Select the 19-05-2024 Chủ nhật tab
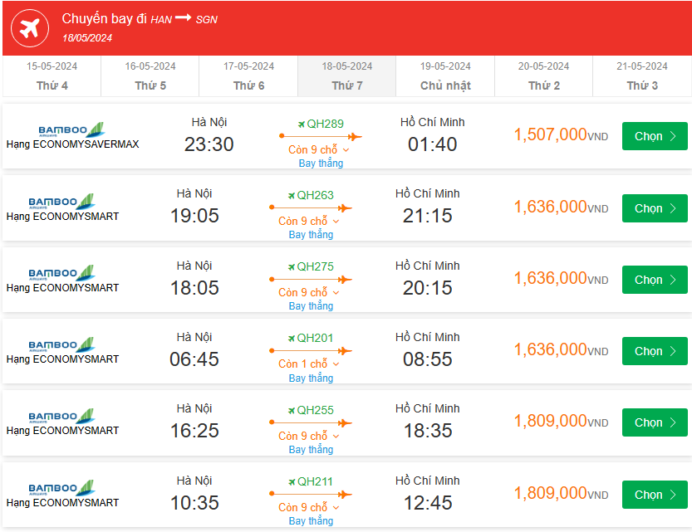This screenshot has height=532, width=692. pos(445,76)
